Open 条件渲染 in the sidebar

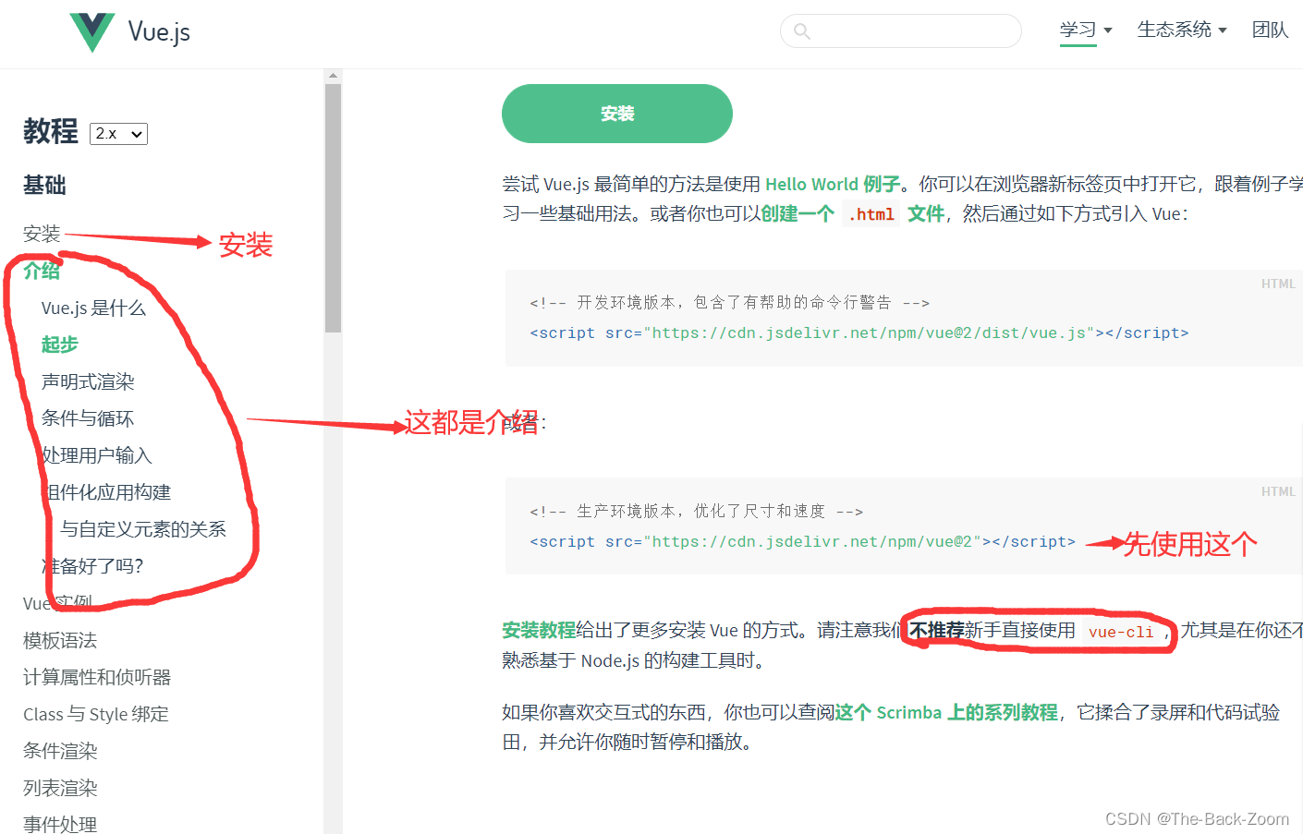pyautogui.click(x=60, y=751)
